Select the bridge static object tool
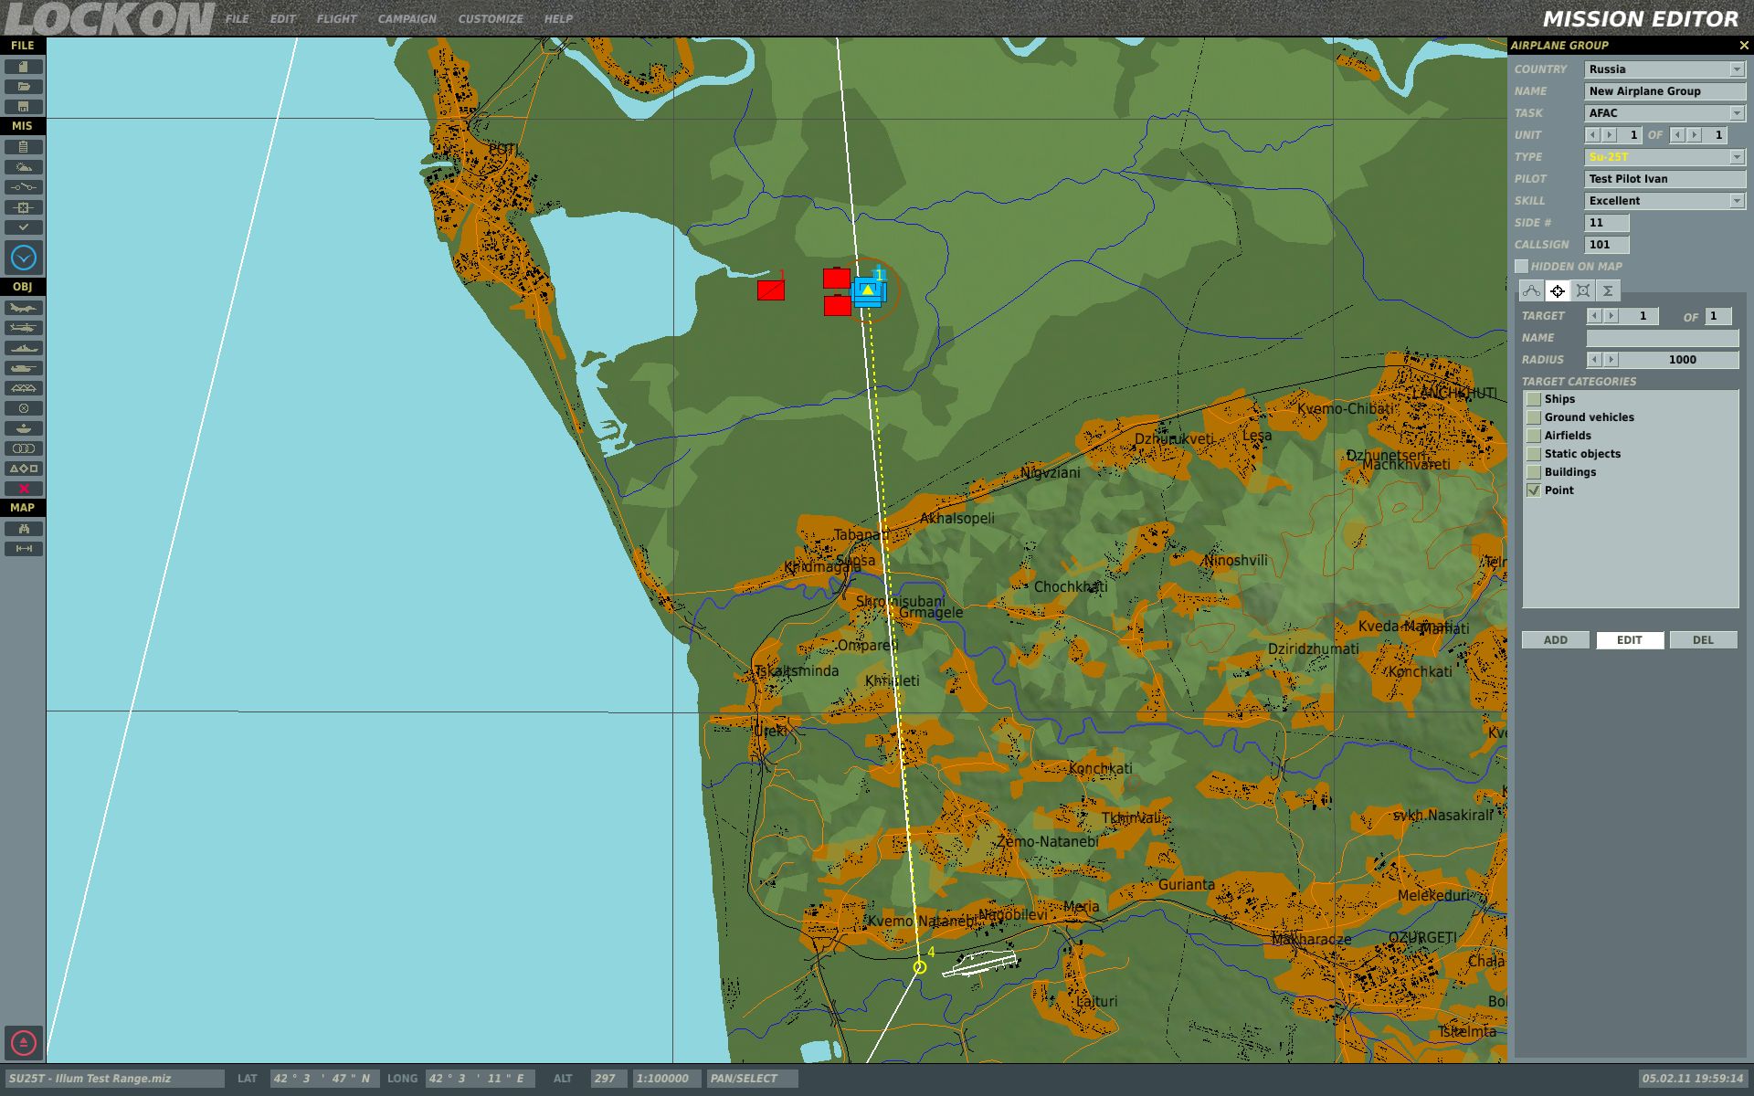 pyautogui.click(x=24, y=388)
